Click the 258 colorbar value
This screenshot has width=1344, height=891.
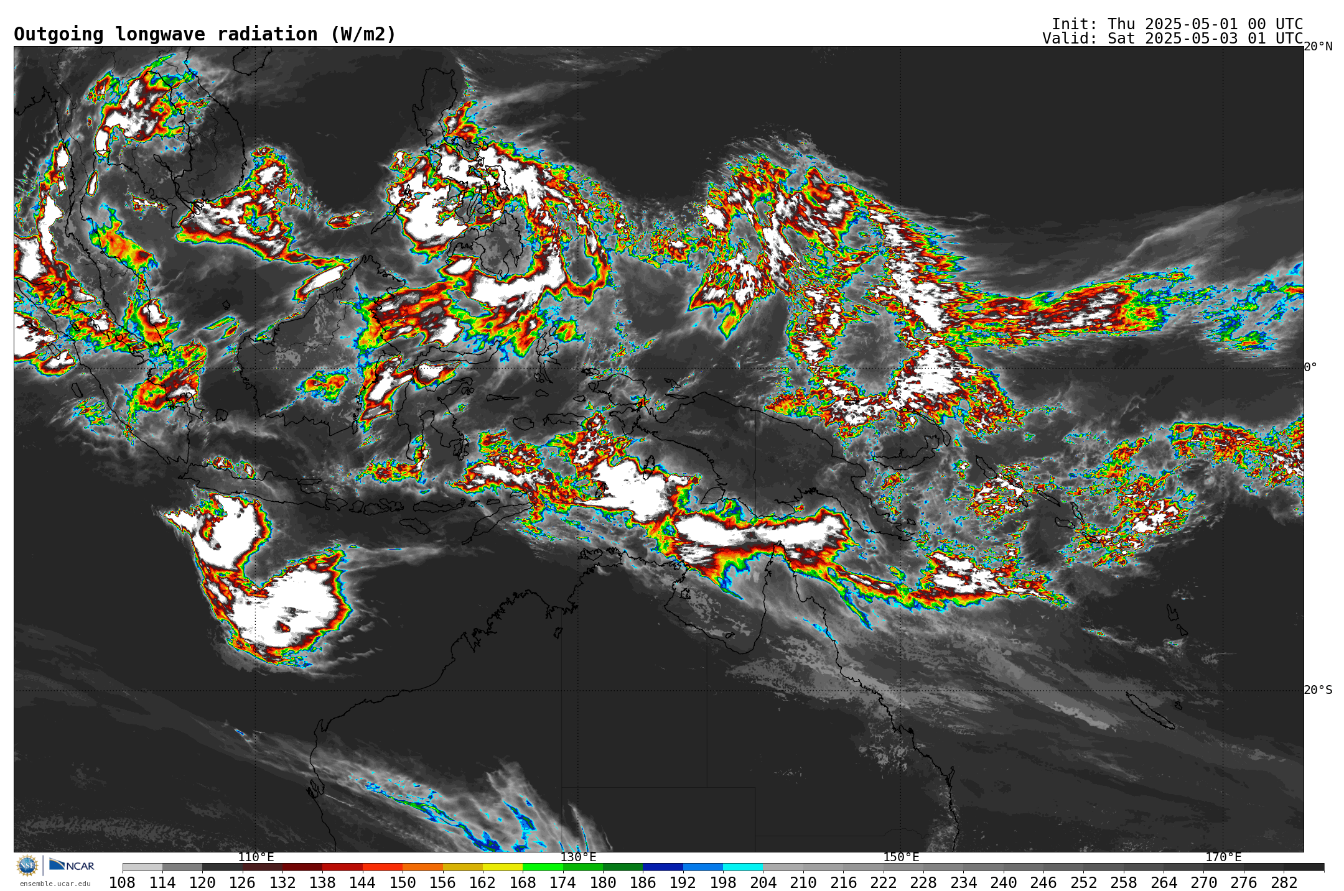(x=1124, y=882)
